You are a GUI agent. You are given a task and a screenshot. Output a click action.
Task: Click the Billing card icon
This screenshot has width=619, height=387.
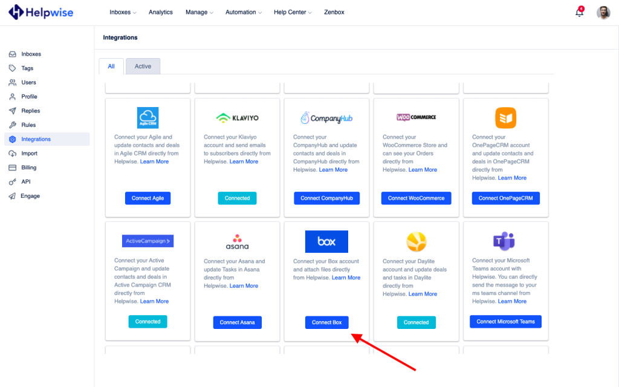coord(13,168)
